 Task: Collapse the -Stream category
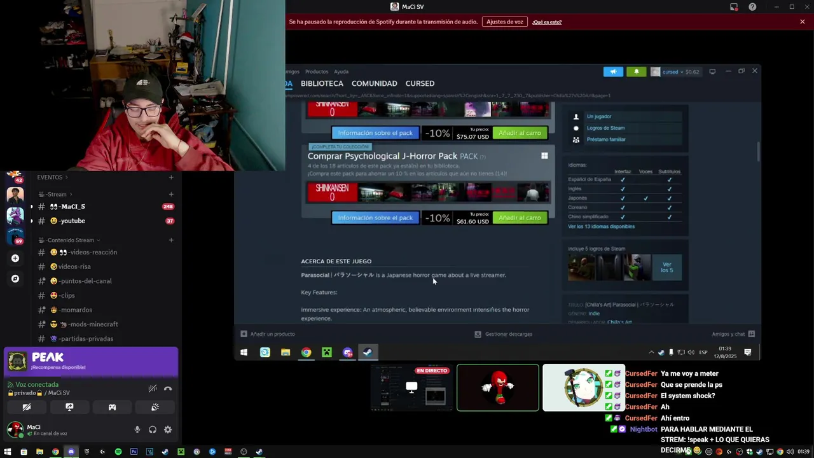coord(55,194)
